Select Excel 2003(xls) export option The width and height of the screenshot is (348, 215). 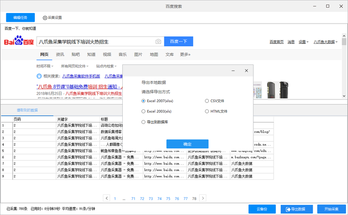coord(157,111)
